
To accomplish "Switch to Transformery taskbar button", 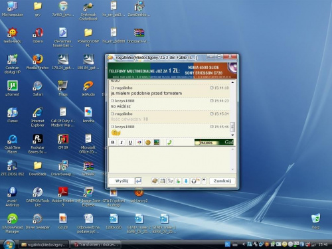I will tap(96, 244).
